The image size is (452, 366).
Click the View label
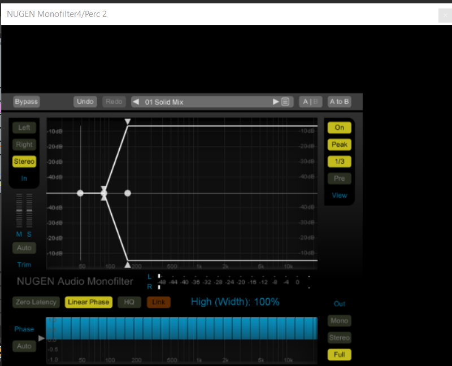point(340,195)
